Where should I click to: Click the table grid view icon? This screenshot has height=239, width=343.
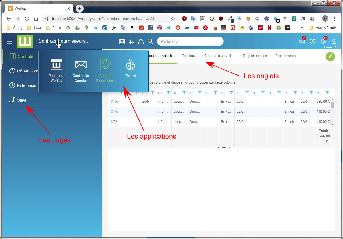coord(131,41)
